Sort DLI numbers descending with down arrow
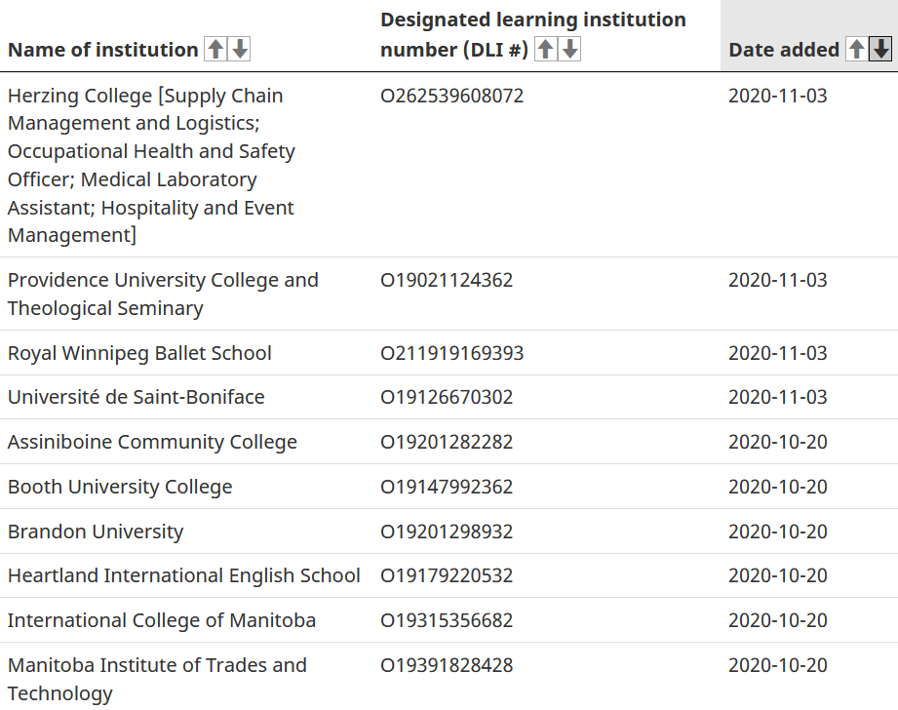Viewport: 898px width, 710px height. click(570, 50)
